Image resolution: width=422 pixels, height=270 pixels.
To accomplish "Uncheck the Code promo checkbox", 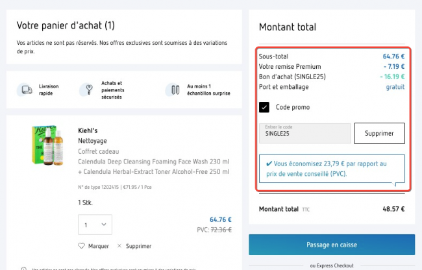I will (x=264, y=107).
